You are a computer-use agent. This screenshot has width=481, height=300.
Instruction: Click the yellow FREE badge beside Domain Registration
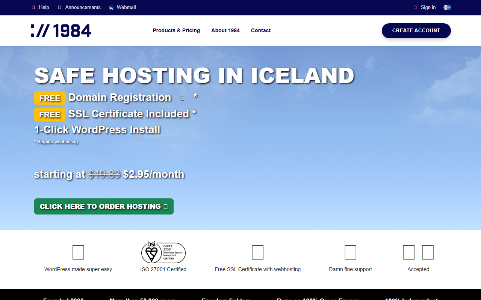[x=50, y=98]
